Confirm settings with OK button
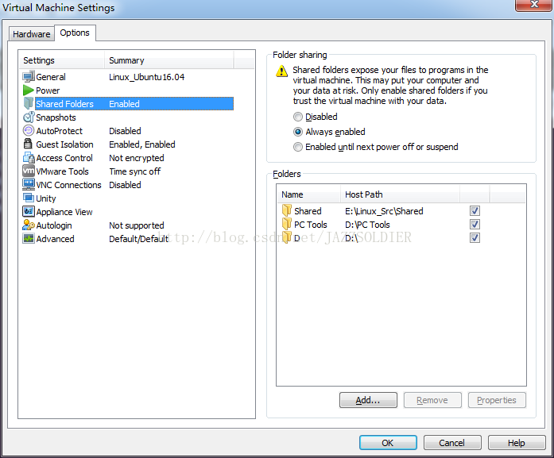Viewport: 554px width, 458px height. (x=388, y=442)
